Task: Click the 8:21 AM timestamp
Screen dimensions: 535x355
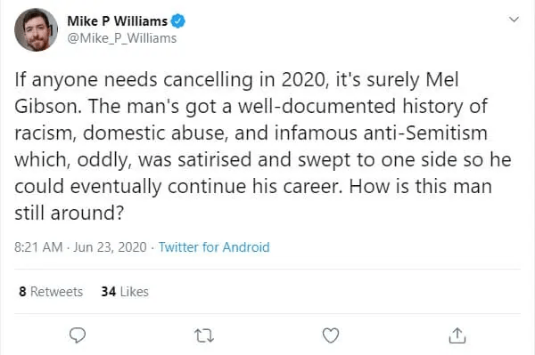Action: tap(38, 246)
